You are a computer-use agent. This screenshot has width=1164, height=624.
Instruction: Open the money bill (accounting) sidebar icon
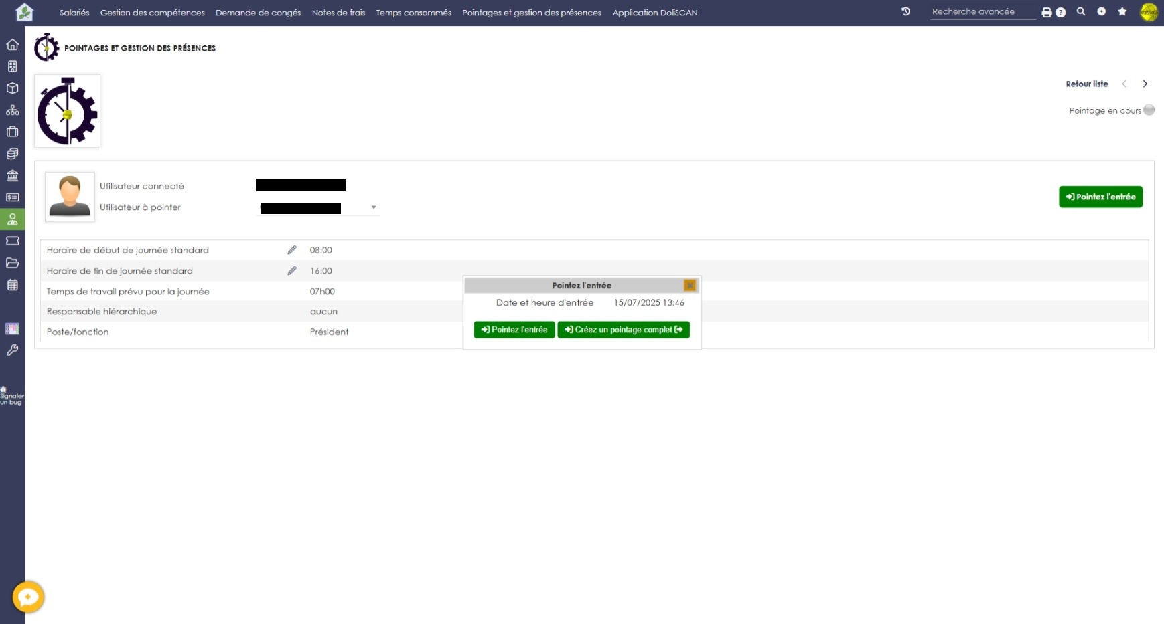12,197
